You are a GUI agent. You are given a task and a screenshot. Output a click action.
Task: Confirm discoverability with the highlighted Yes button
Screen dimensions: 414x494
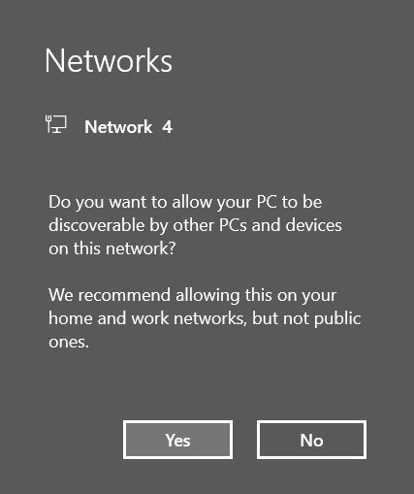(177, 440)
